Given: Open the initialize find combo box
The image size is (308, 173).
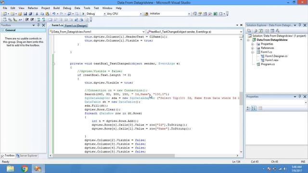Looking at the screenshot, I should pyautogui.click(x=189, y=14).
